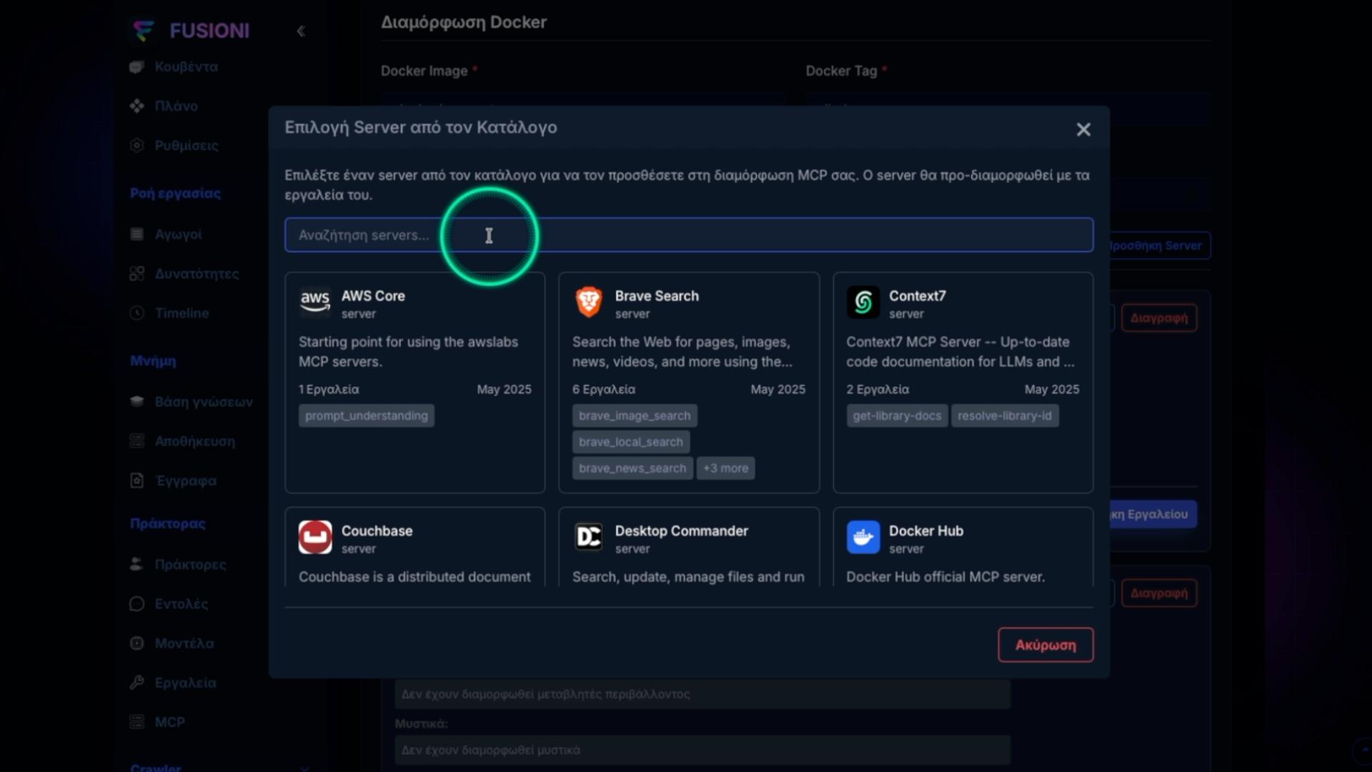Collapse the sidebar with the chevron arrows
1372x772 pixels.
click(x=301, y=31)
